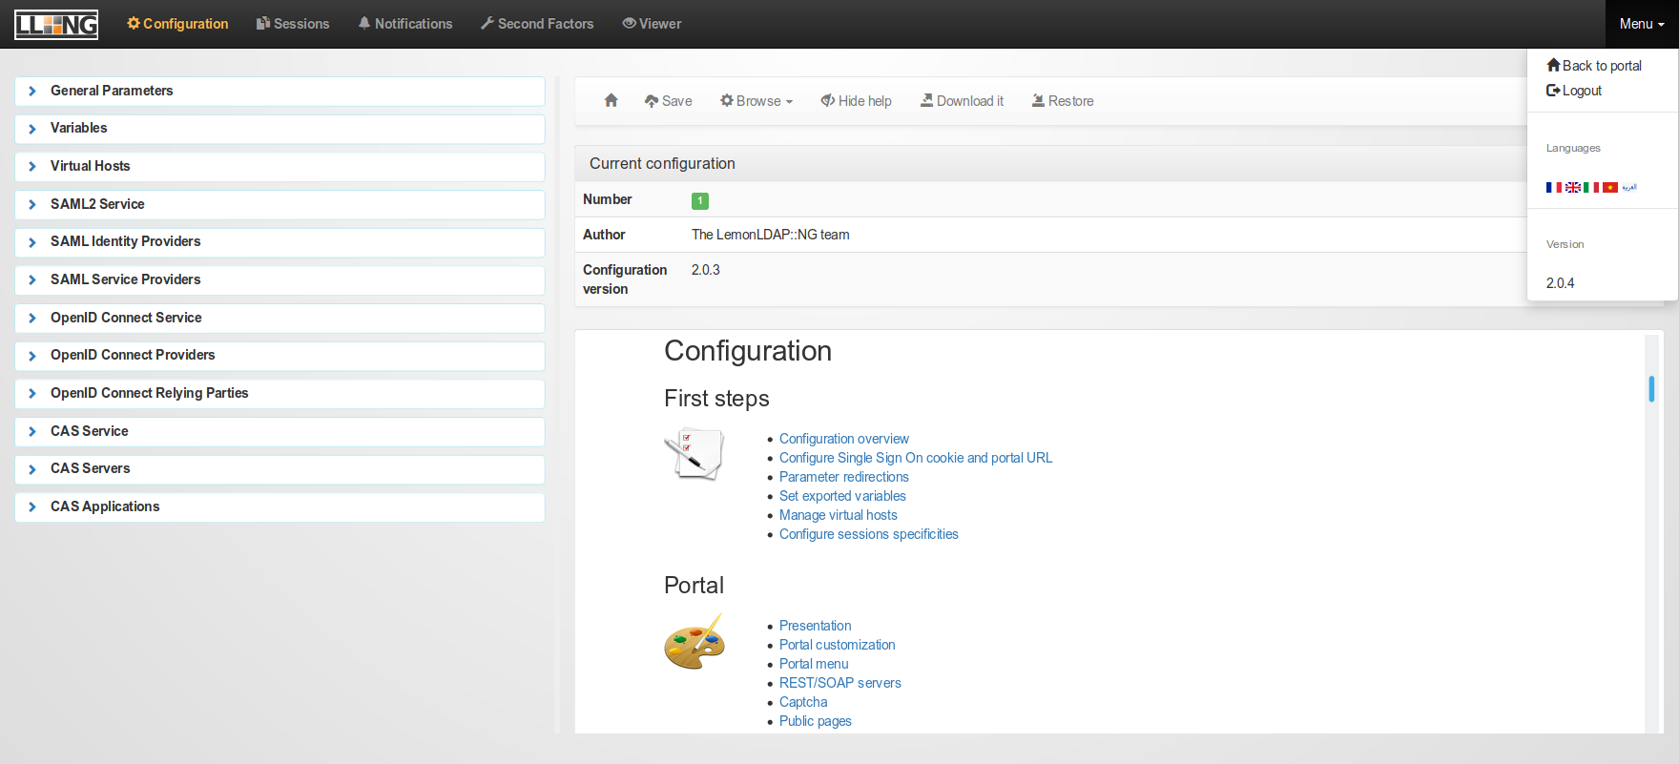
Task: Save the configuration
Action: 668,101
